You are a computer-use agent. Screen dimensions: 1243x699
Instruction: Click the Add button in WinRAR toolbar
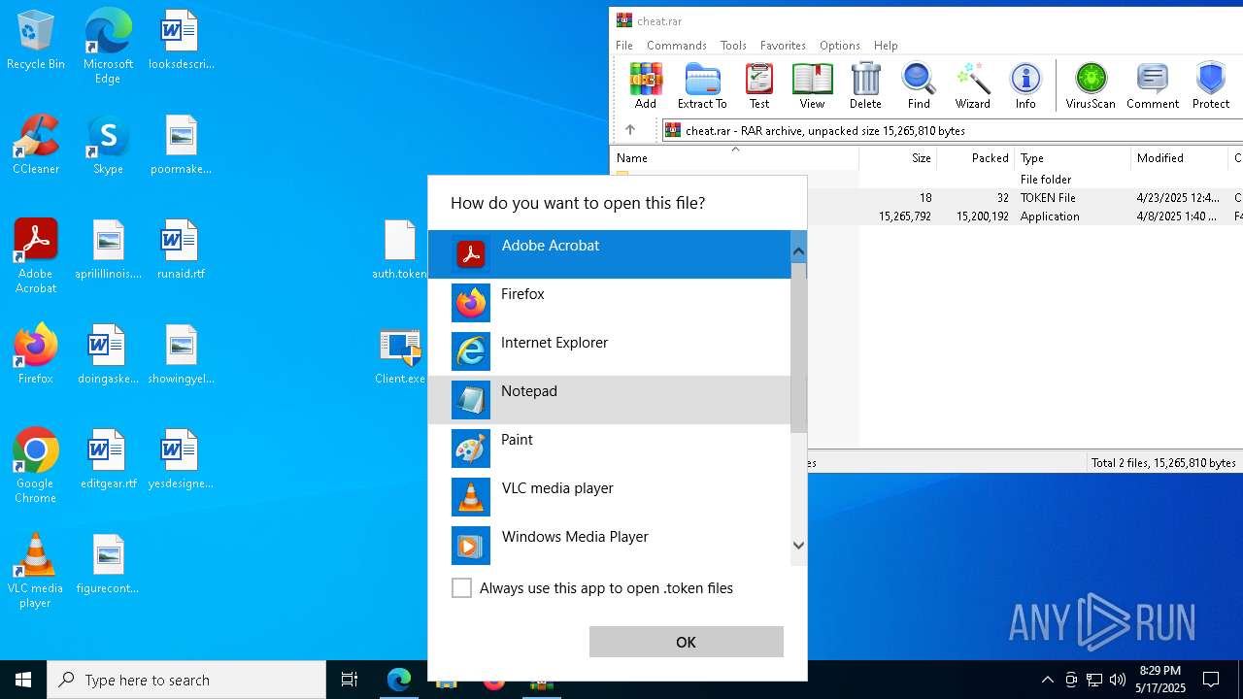645,85
